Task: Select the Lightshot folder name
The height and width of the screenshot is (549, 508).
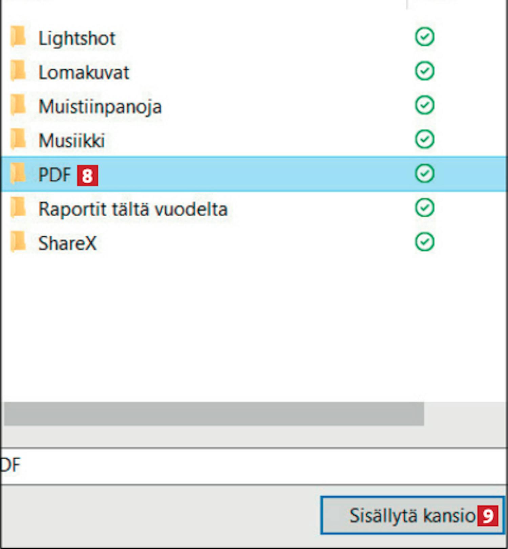Action: 77,38
